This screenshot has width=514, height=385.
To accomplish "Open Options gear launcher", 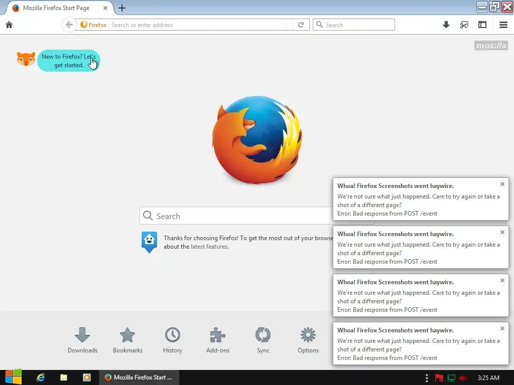I will [x=308, y=340].
